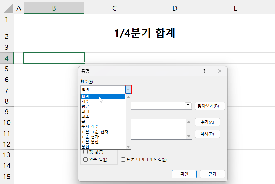This screenshot has width=275, height=184.
Task: Click the select-all corner triangle
Action: (x=8, y=8)
